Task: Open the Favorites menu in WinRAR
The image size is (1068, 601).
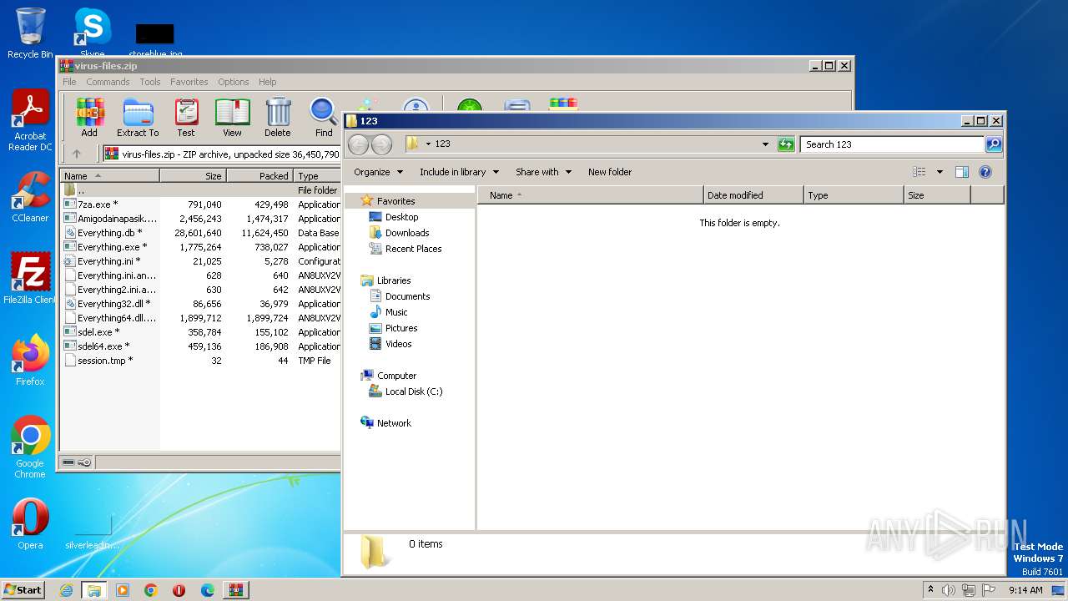Action: (x=189, y=82)
